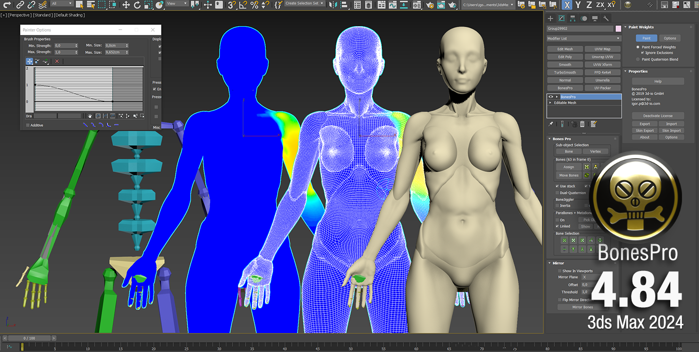Toggle the Linked checkbox

(557, 226)
